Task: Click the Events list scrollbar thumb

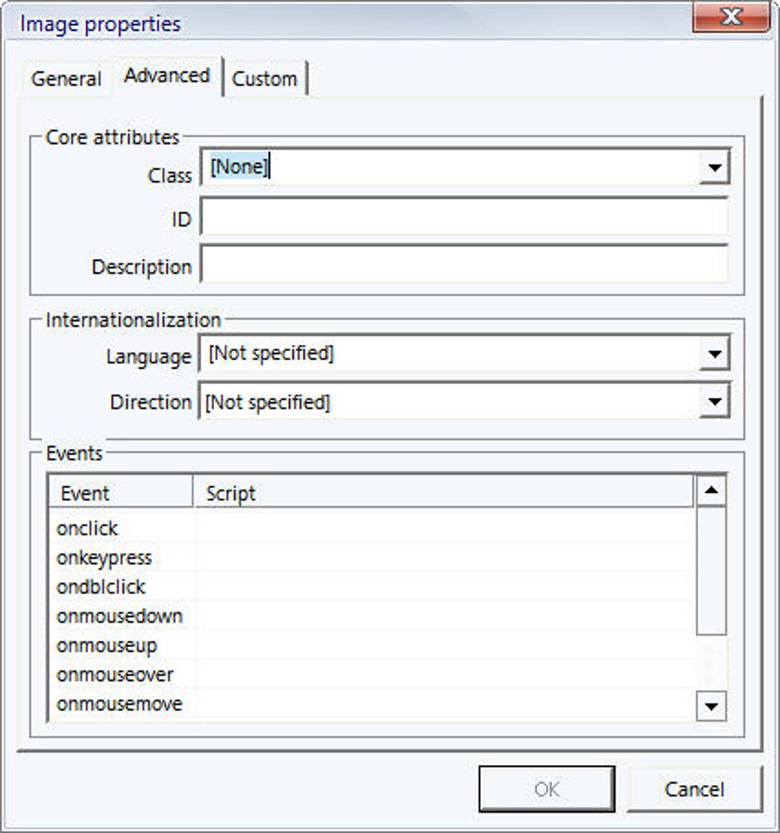Action: 711,570
